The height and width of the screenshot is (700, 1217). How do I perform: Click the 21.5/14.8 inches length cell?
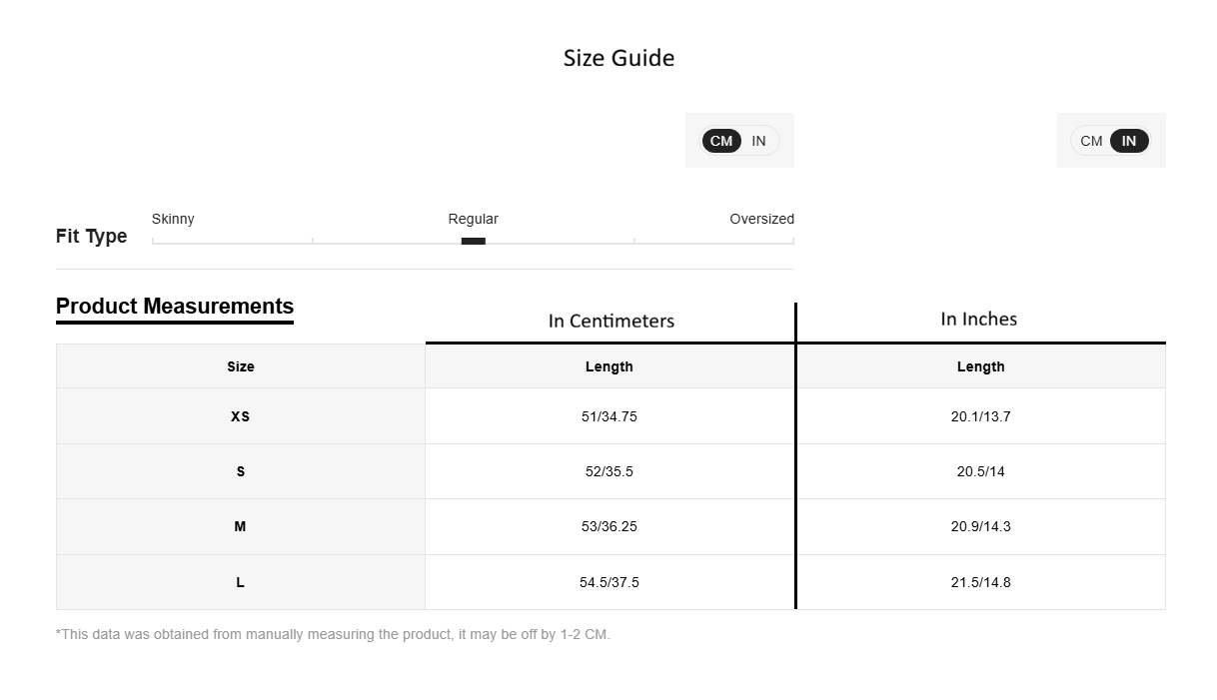pyautogui.click(x=981, y=582)
